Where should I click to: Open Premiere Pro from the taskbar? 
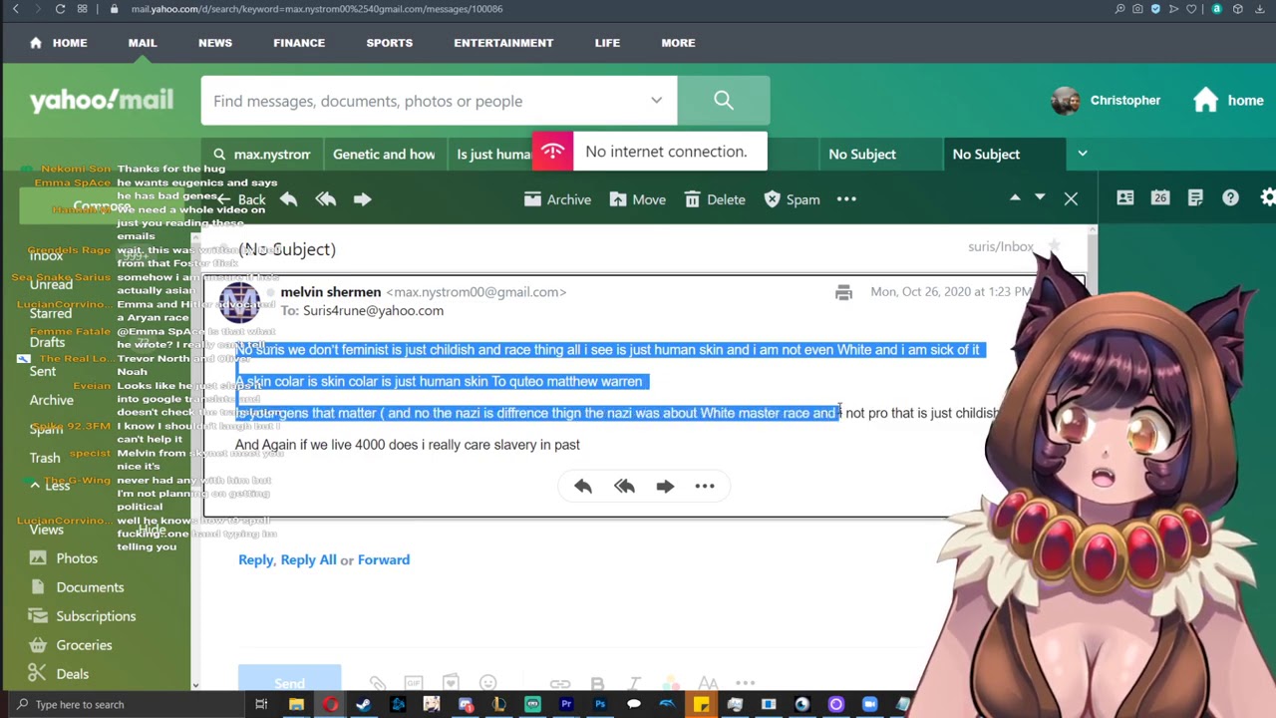(x=565, y=705)
